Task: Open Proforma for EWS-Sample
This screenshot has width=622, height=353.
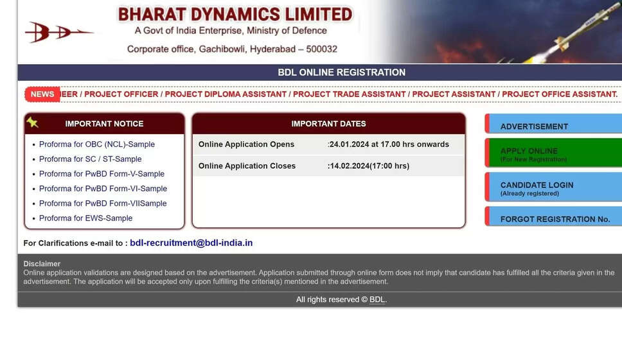Action: tap(85, 218)
